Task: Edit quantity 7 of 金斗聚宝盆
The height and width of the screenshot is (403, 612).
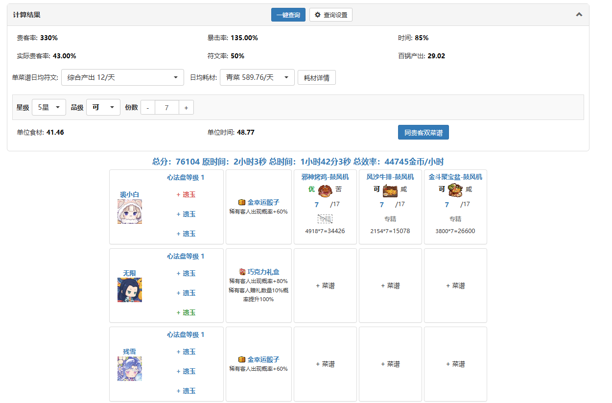Action: pyautogui.click(x=447, y=205)
